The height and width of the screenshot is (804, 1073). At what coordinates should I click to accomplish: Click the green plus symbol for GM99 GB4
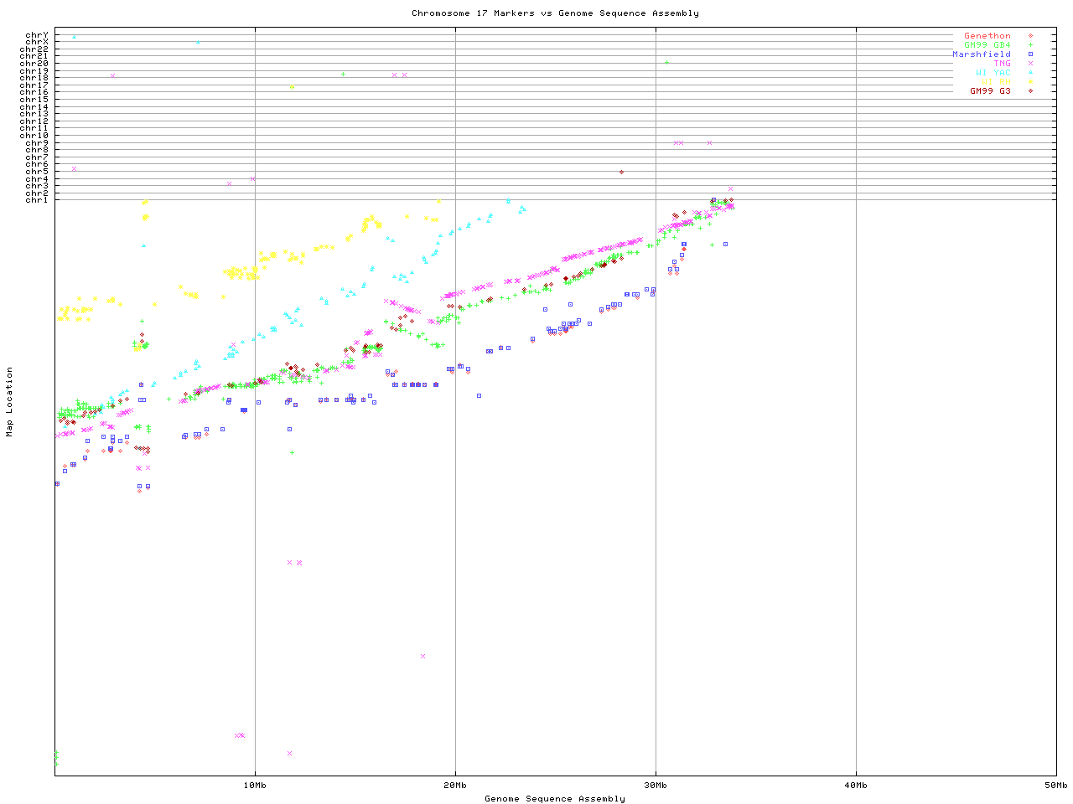[1030, 45]
